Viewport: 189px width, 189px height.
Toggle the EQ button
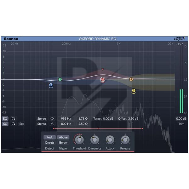coord(5,119)
